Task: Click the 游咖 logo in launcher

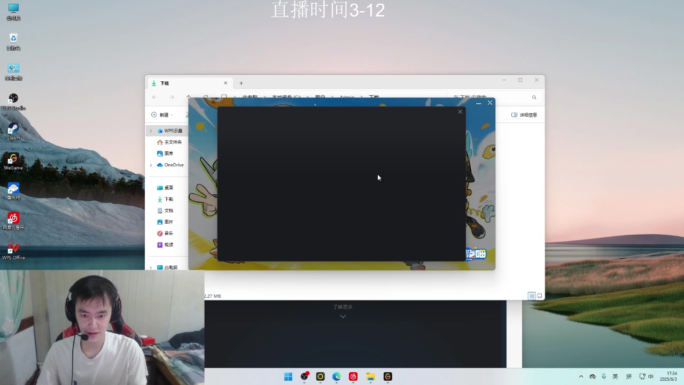Action: [x=475, y=254]
